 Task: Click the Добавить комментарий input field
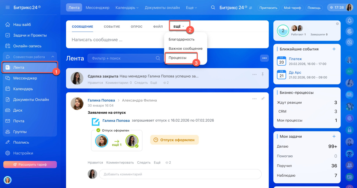180,174
